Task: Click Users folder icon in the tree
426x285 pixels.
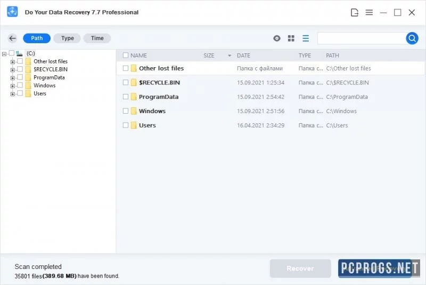Action: (x=28, y=93)
